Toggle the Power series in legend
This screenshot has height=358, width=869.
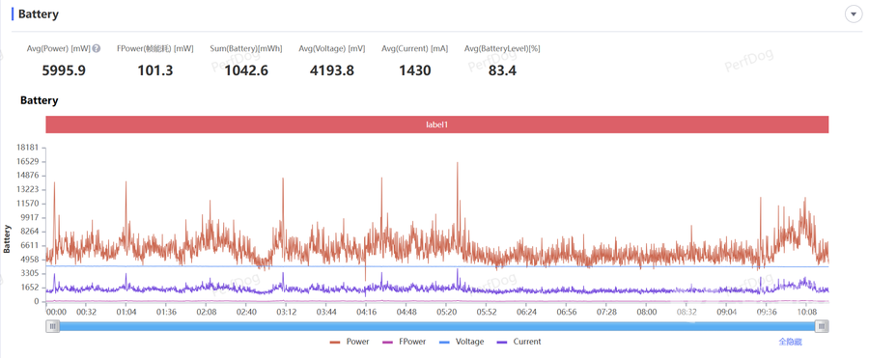(x=350, y=342)
